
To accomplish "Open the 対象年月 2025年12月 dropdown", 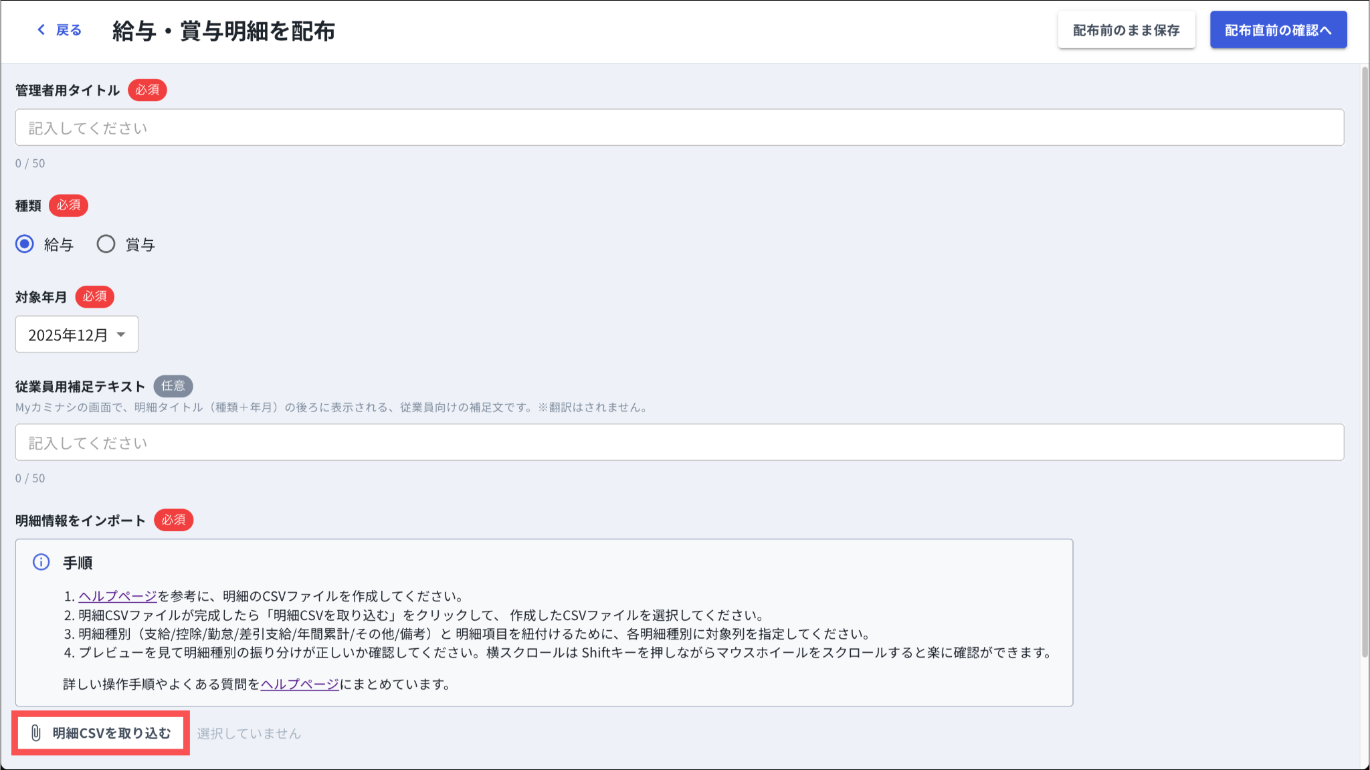I will [x=76, y=334].
